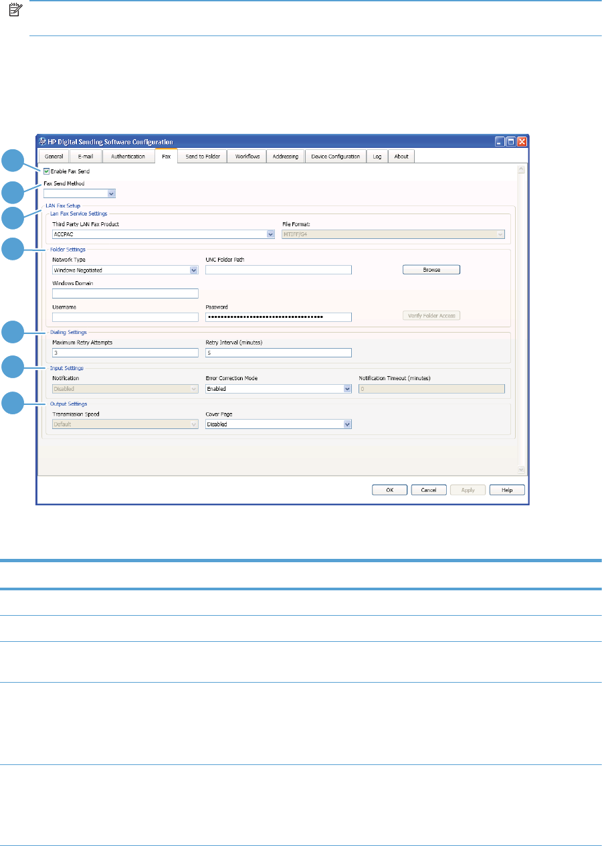Open the Log tab
The height and width of the screenshot is (846, 602).
coord(377,157)
